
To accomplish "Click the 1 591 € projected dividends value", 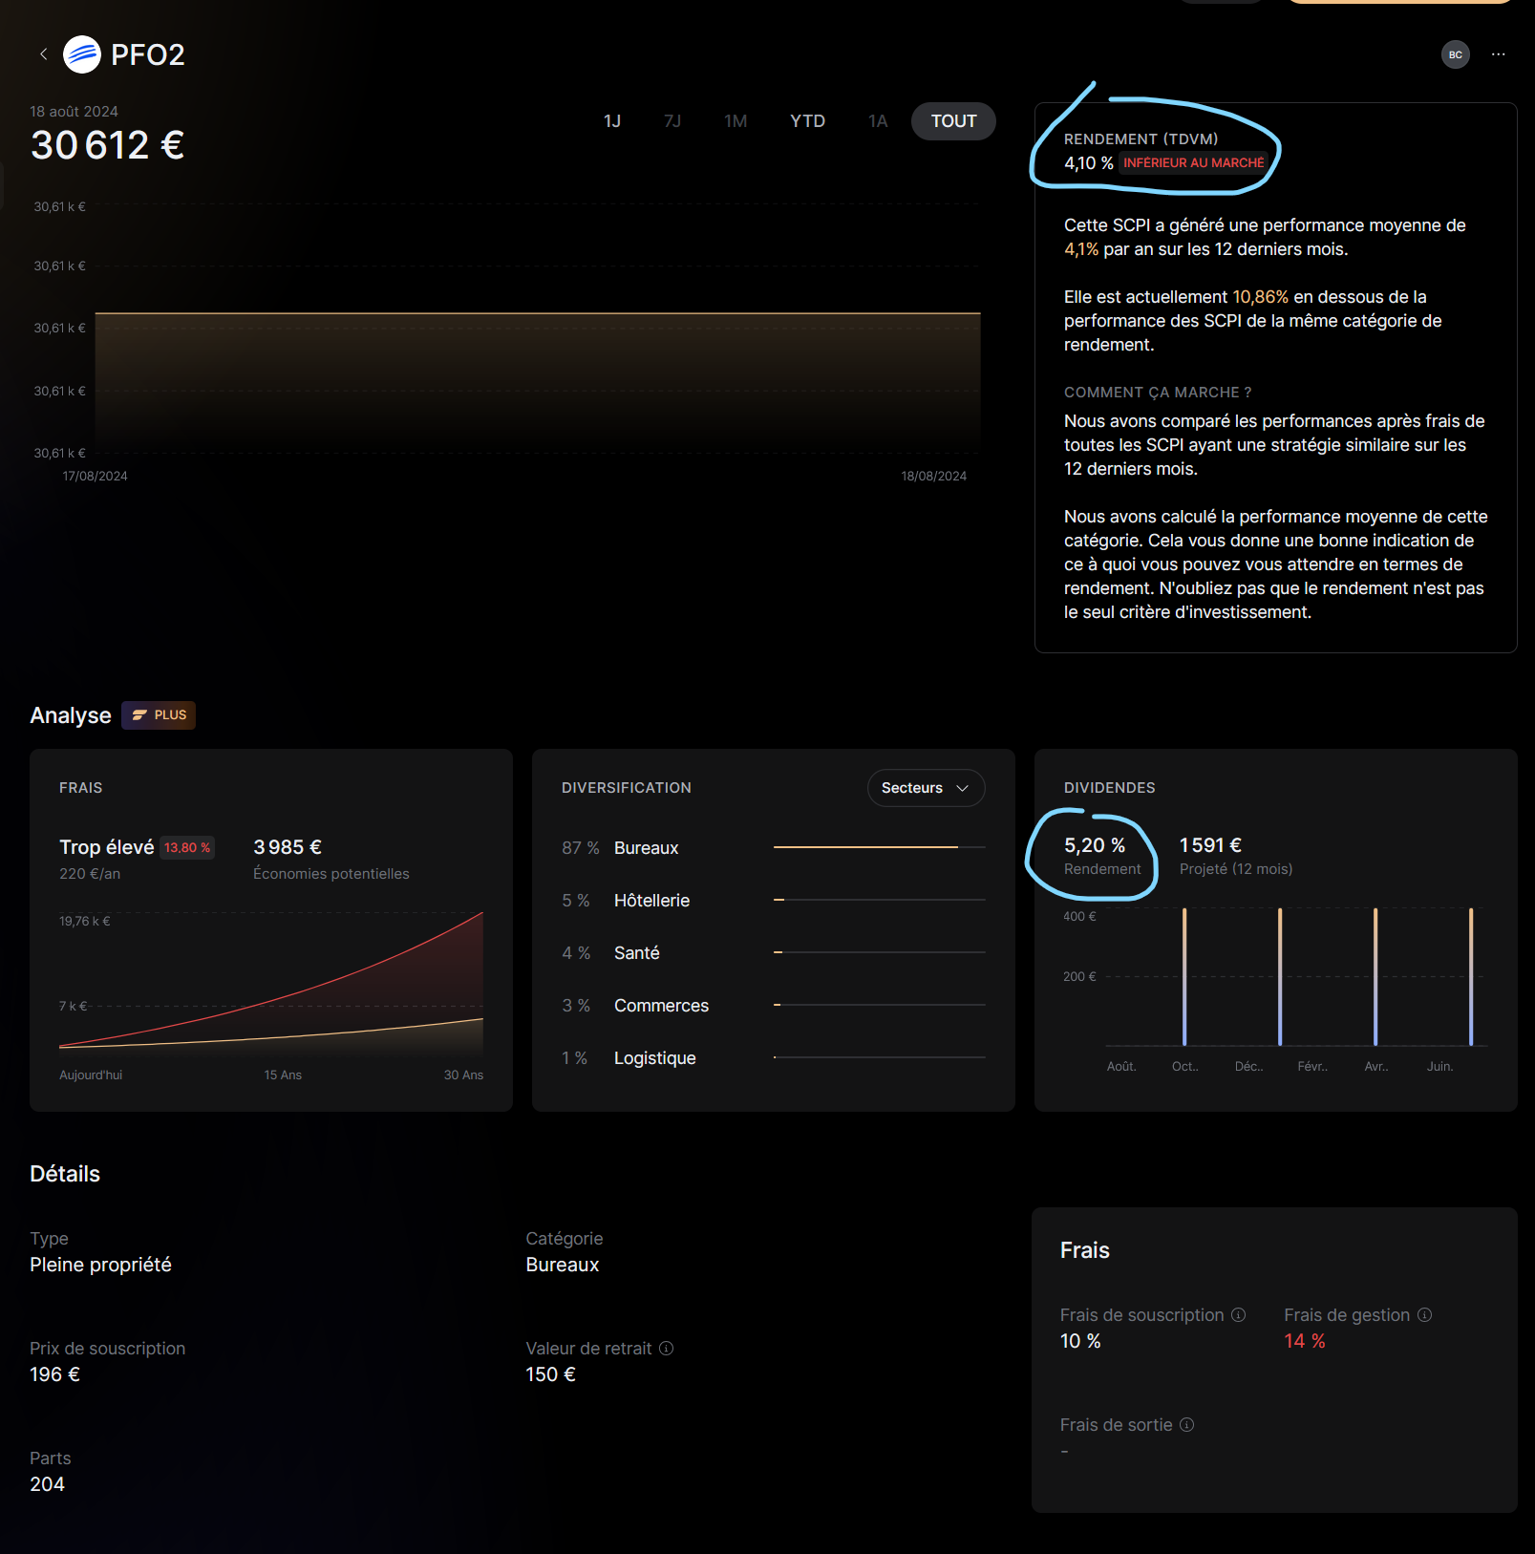I will coord(1210,845).
